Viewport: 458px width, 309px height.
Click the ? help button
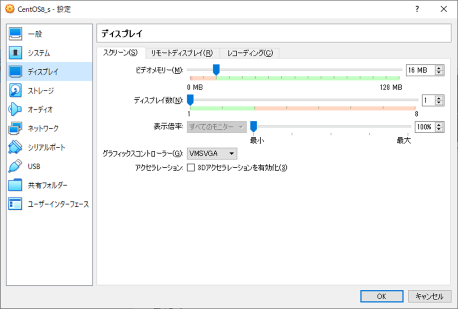(x=417, y=9)
